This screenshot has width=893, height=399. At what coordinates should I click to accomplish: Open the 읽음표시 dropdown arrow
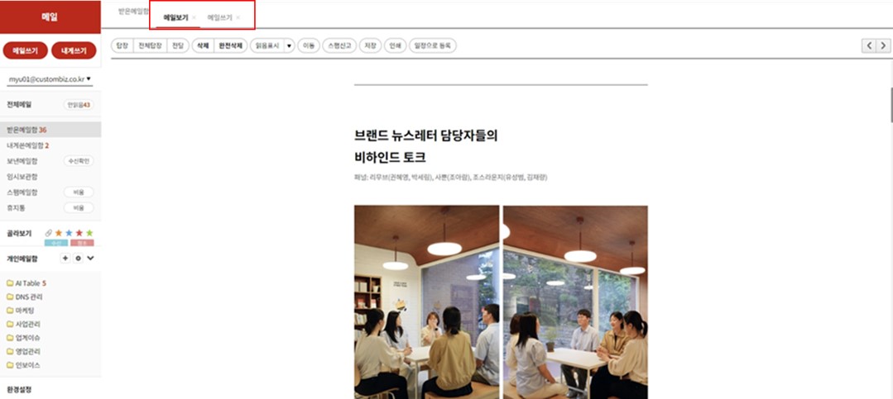click(289, 46)
